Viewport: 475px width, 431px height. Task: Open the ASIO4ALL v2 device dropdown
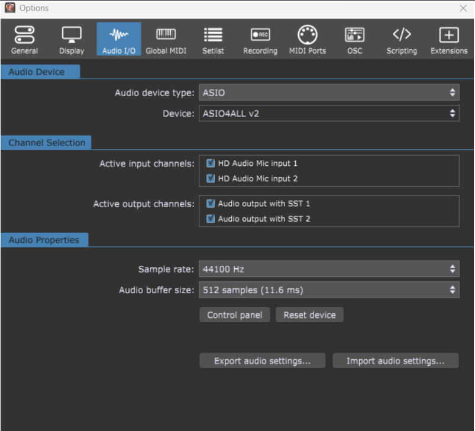[x=329, y=113]
